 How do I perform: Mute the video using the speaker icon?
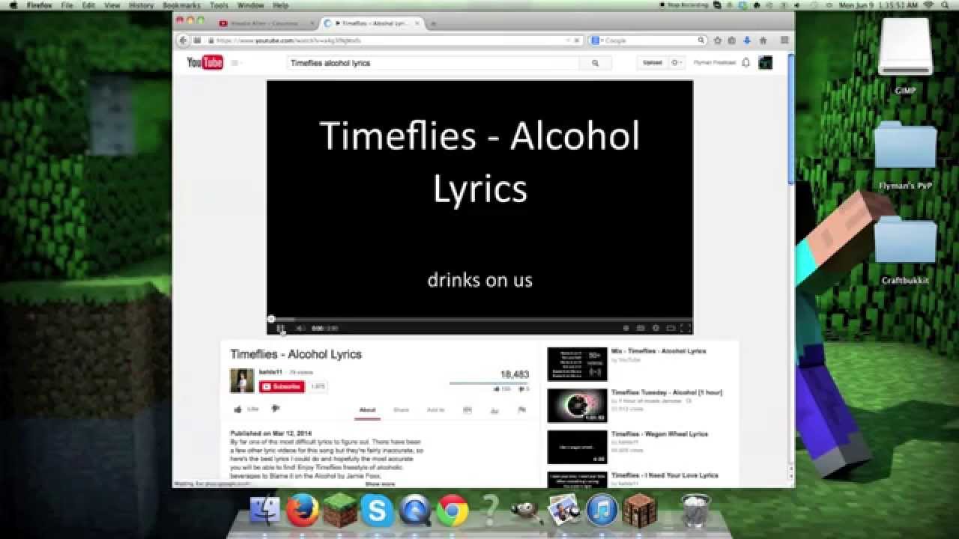pos(300,328)
